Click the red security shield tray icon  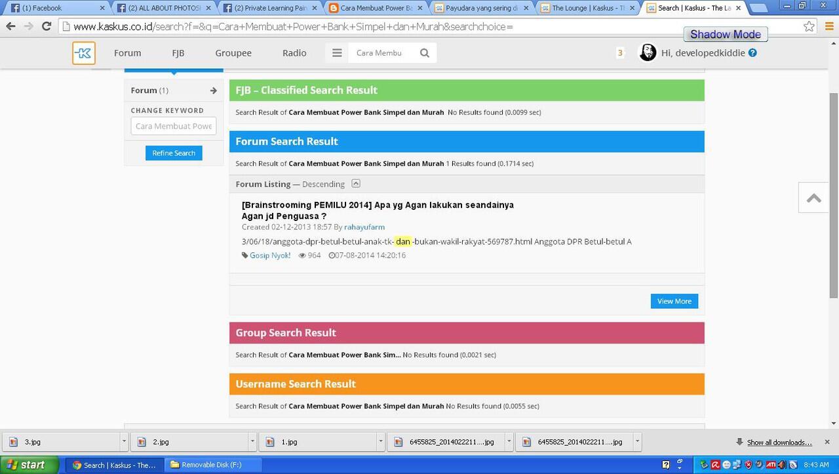coord(749,465)
